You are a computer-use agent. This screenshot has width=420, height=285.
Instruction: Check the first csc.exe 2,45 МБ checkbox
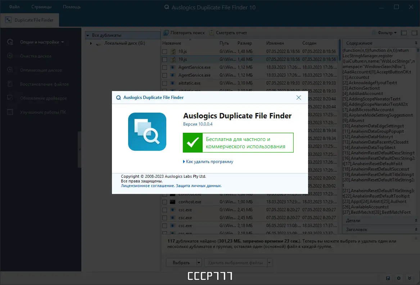tap(165, 210)
